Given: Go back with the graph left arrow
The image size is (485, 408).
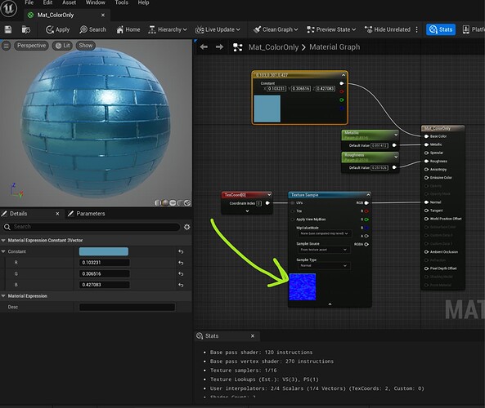Looking at the screenshot, I should pos(204,47).
